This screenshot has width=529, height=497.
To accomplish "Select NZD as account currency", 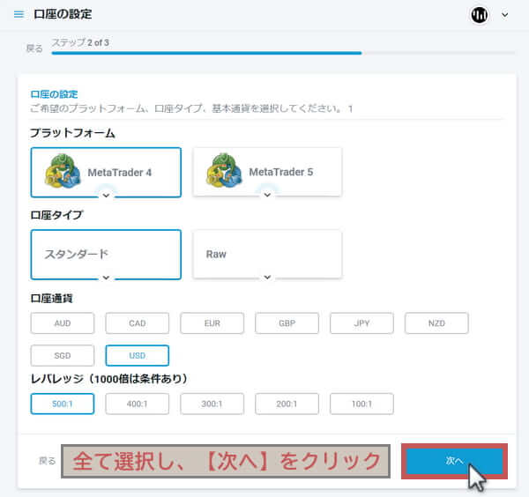I will [437, 323].
